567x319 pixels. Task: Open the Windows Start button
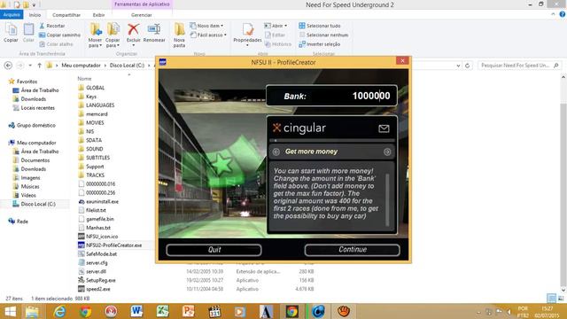point(10,311)
